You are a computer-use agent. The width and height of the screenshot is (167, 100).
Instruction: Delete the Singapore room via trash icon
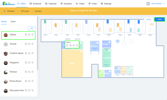33,63
